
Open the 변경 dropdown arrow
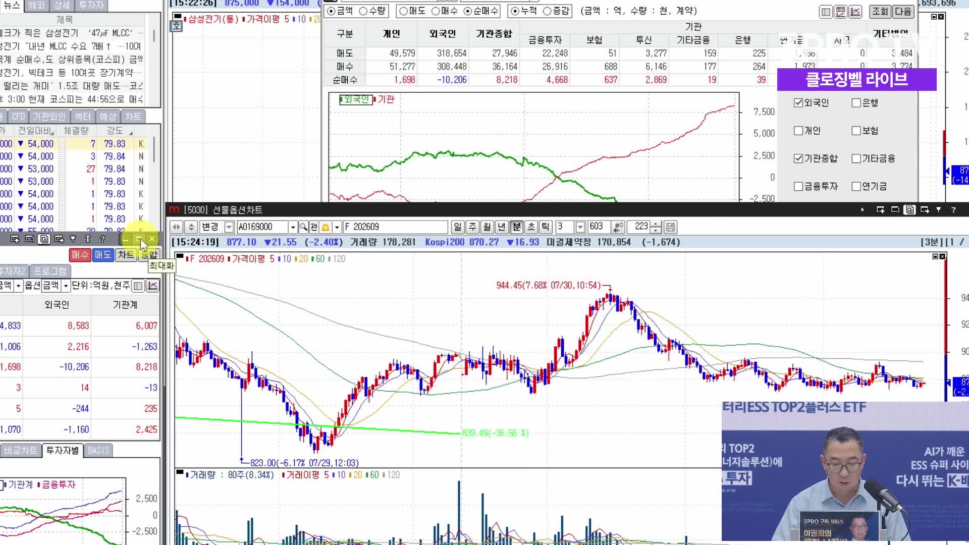tap(229, 227)
